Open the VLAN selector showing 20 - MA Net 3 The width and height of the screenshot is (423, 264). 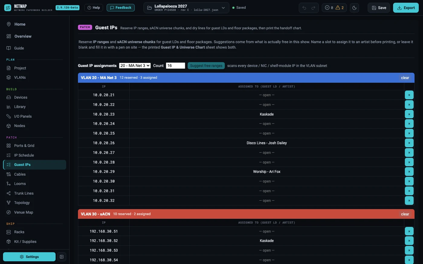click(135, 65)
